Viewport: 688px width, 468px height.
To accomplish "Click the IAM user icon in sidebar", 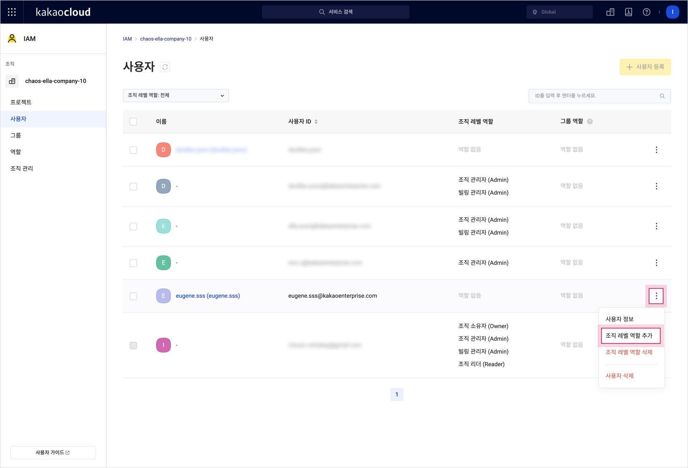I will [12, 38].
